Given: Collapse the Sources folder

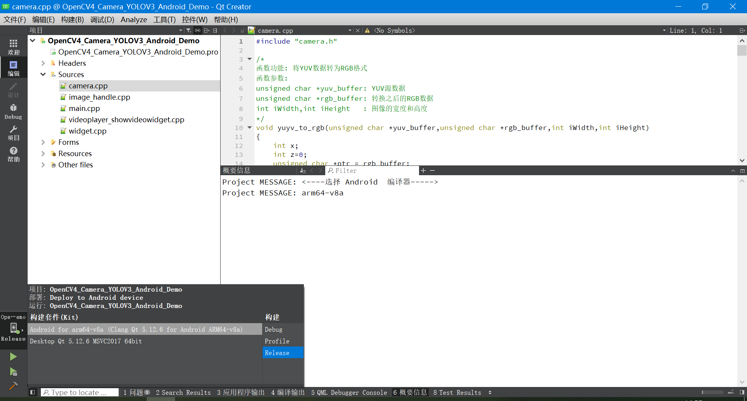Looking at the screenshot, I should (x=43, y=74).
